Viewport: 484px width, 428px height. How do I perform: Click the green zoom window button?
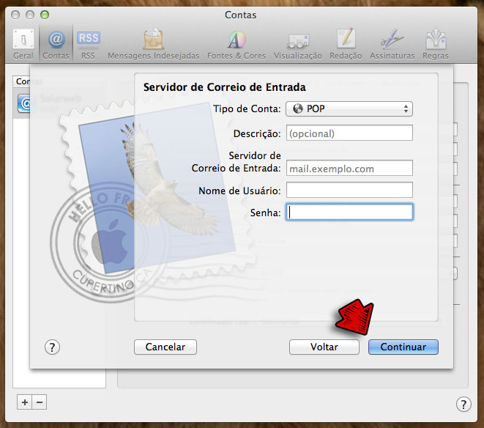pyautogui.click(x=45, y=15)
